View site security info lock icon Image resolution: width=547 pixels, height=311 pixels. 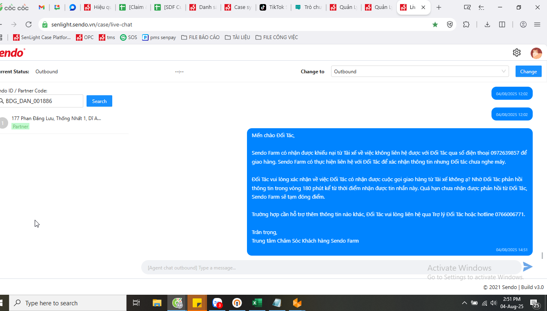[x=45, y=24]
